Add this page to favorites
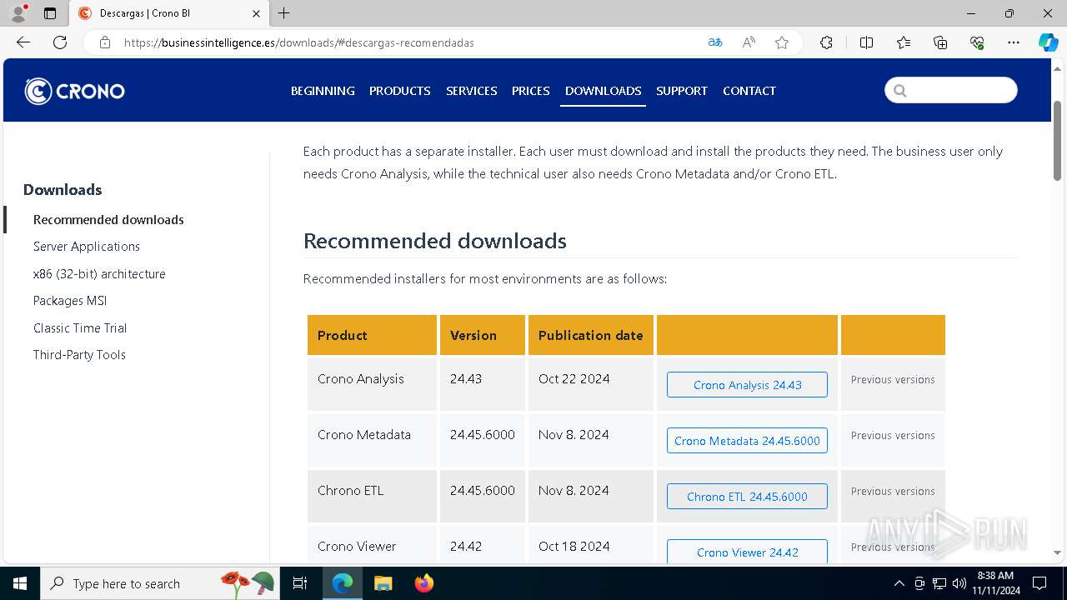This screenshot has width=1067, height=600. (x=782, y=42)
